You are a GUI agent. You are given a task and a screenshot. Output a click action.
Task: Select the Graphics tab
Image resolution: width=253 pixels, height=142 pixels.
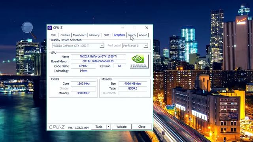[x=119, y=35]
